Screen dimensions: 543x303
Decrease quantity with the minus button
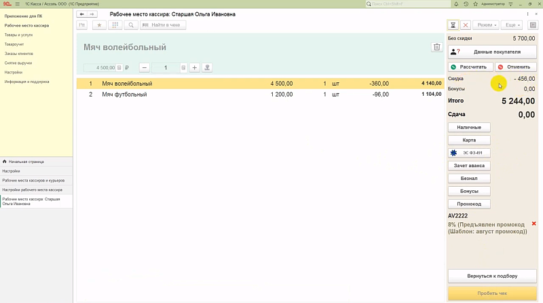coord(145,67)
